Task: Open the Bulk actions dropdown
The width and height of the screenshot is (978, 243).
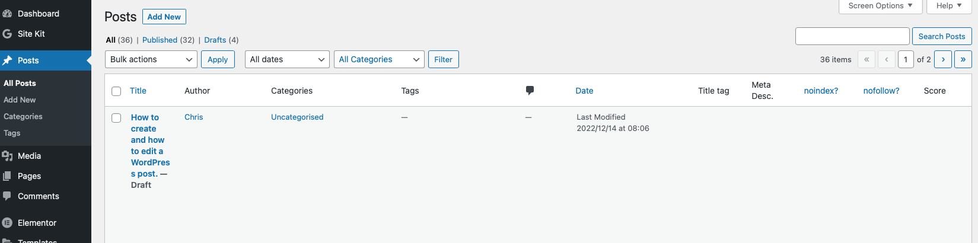Action: 151,59
